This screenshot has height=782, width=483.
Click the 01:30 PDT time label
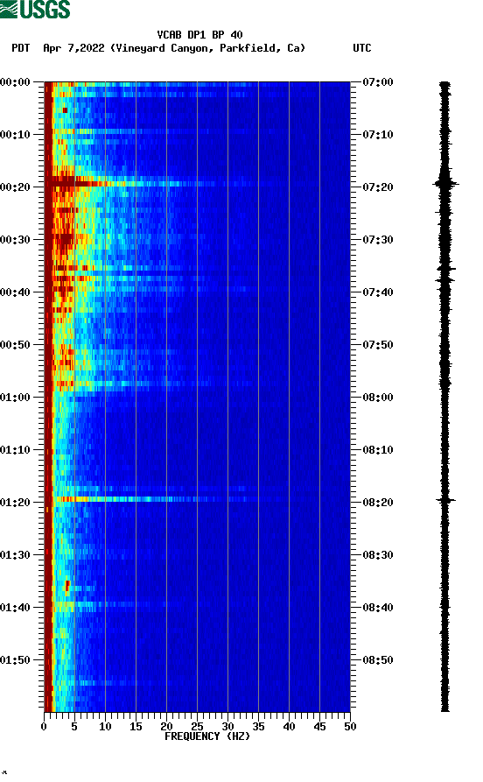click(x=15, y=554)
